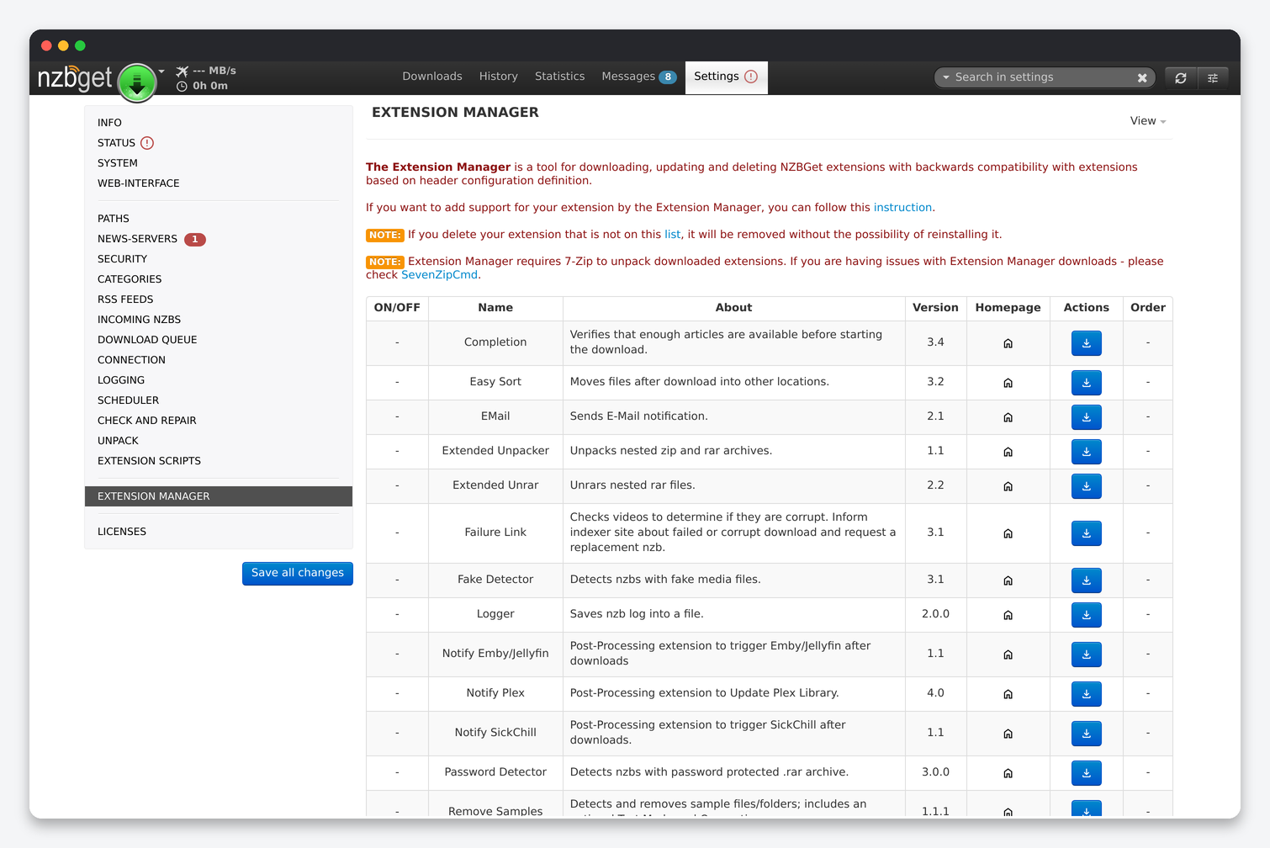Open the DOWNLOAD QUEUE section
The height and width of the screenshot is (848, 1270).
pos(147,340)
